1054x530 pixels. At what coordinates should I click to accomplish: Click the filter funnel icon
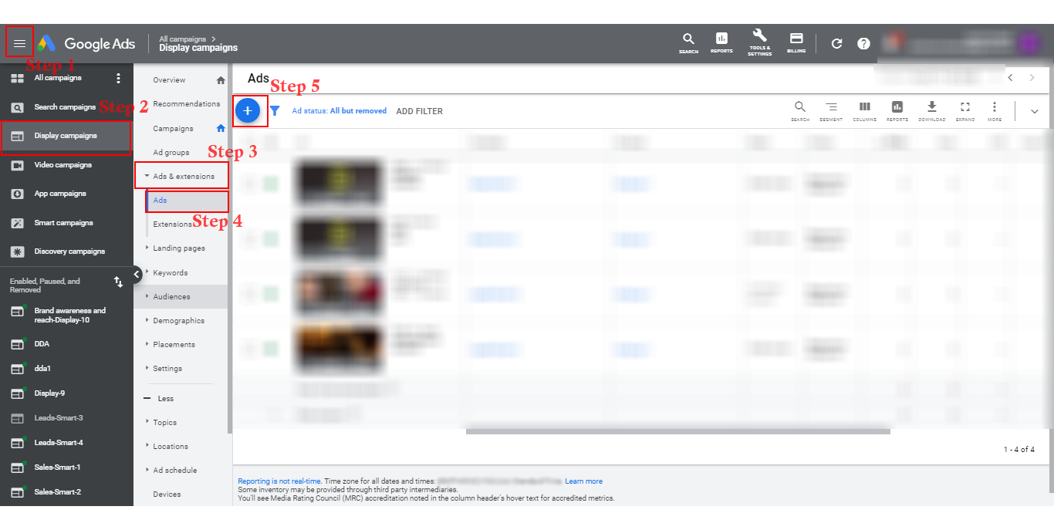point(275,111)
